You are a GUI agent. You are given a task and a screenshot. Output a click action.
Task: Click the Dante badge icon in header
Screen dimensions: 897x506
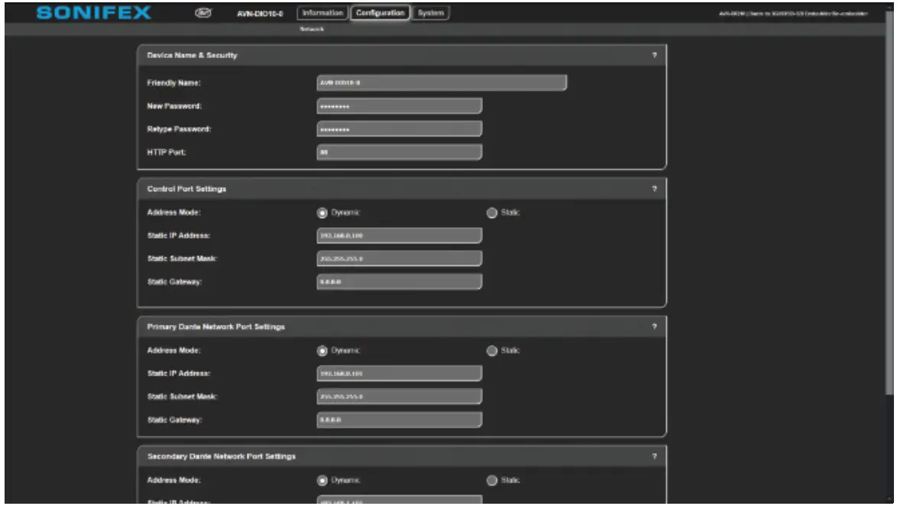pos(204,13)
